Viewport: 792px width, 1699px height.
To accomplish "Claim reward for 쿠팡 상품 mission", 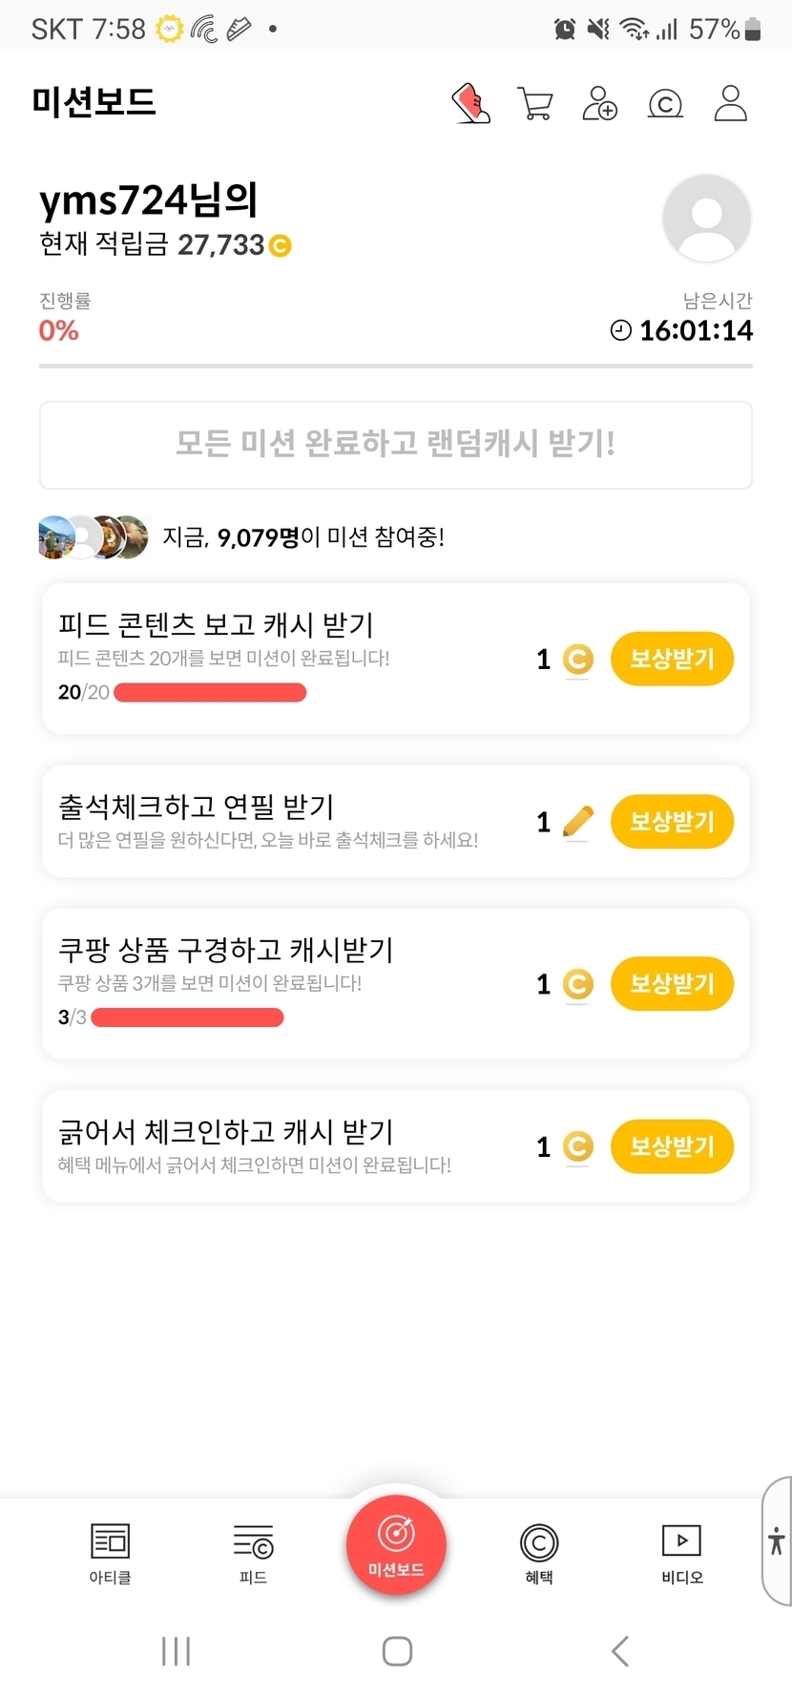I will [672, 983].
